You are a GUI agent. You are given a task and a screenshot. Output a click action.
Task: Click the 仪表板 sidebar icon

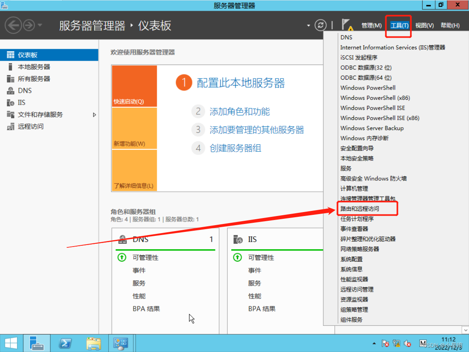coord(10,55)
